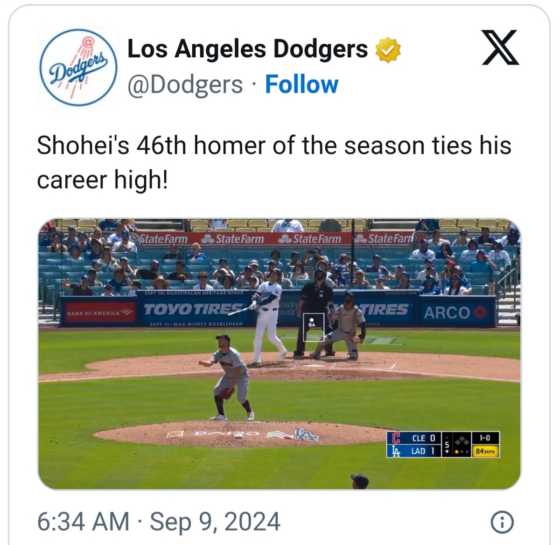The height and width of the screenshot is (545, 560).
Task: Open Los Angeles Dodgers display name
Action: coord(247,49)
